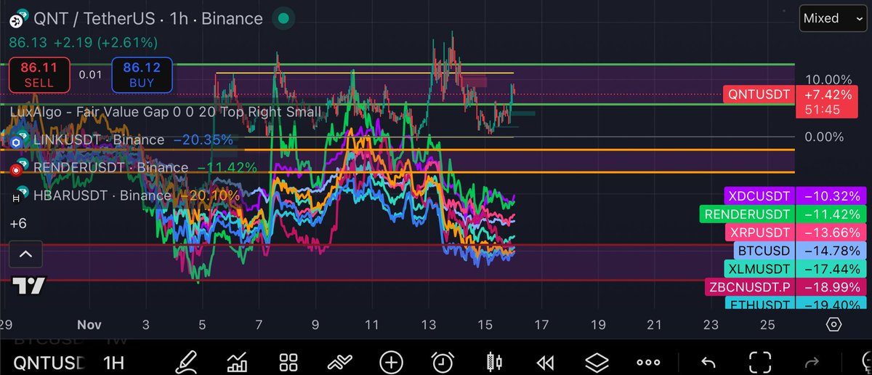Enter fullscreen mode with the brackets icon
The image size is (872, 375).
tap(759, 361)
